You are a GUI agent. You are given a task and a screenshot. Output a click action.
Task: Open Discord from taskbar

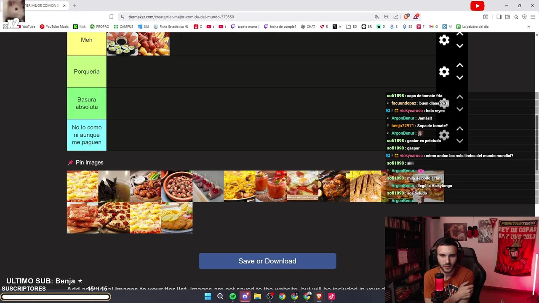click(x=245, y=296)
